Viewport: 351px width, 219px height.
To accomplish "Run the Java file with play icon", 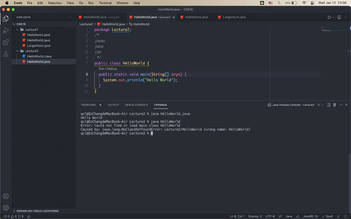I will point(329,17).
